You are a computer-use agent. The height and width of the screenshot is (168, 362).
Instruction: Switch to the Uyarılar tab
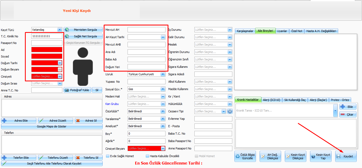pyautogui.click(x=282, y=31)
